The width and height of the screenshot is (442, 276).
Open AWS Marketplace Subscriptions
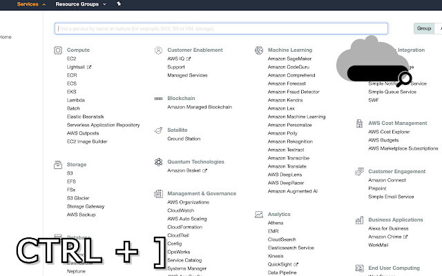pyautogui.click(x=403, y=149)
